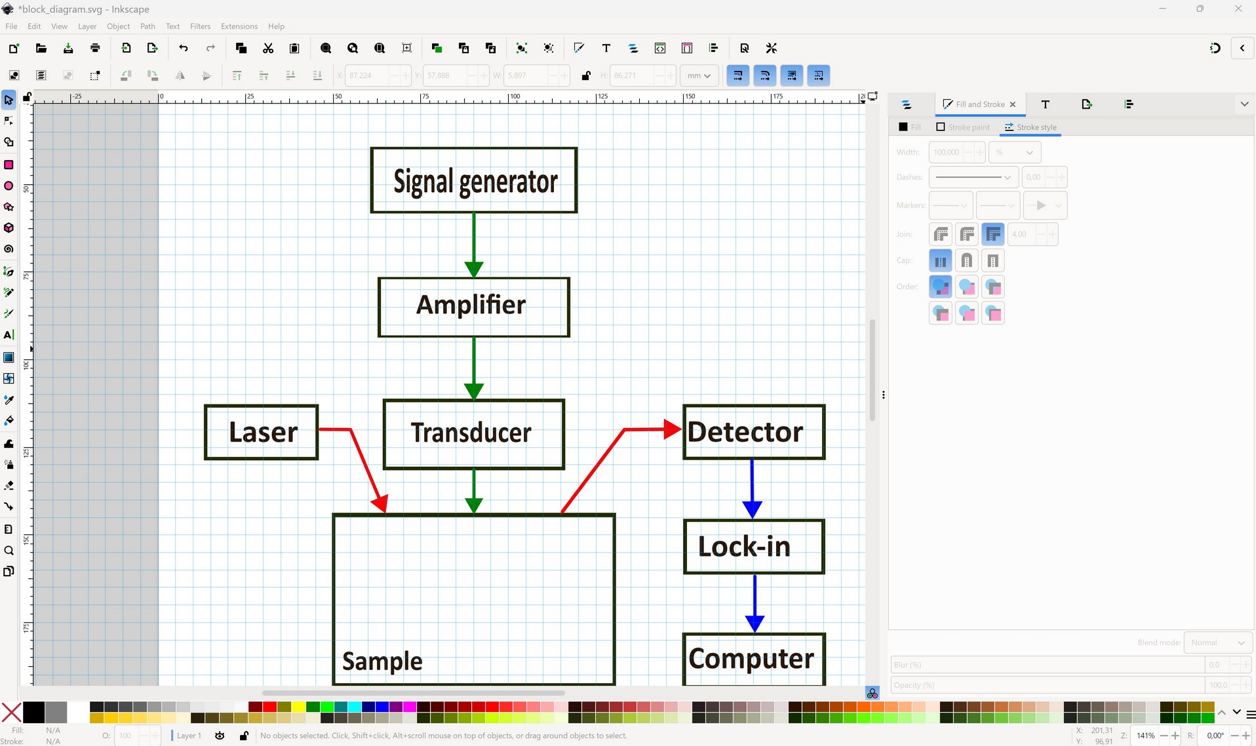This screenshot has width=1256, height=746.
Task: Toggle current layer visibility eye icon
Action: click(220, 736)
